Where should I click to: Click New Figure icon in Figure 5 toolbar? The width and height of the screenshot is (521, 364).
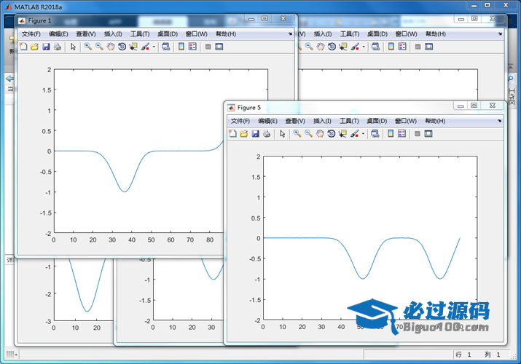(232, 134)
